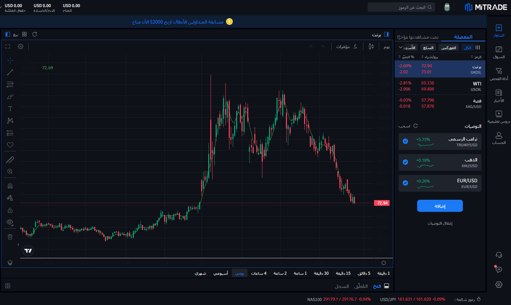
Task: Open the news icon in sidebar
Action: click(x=499, y=95)
